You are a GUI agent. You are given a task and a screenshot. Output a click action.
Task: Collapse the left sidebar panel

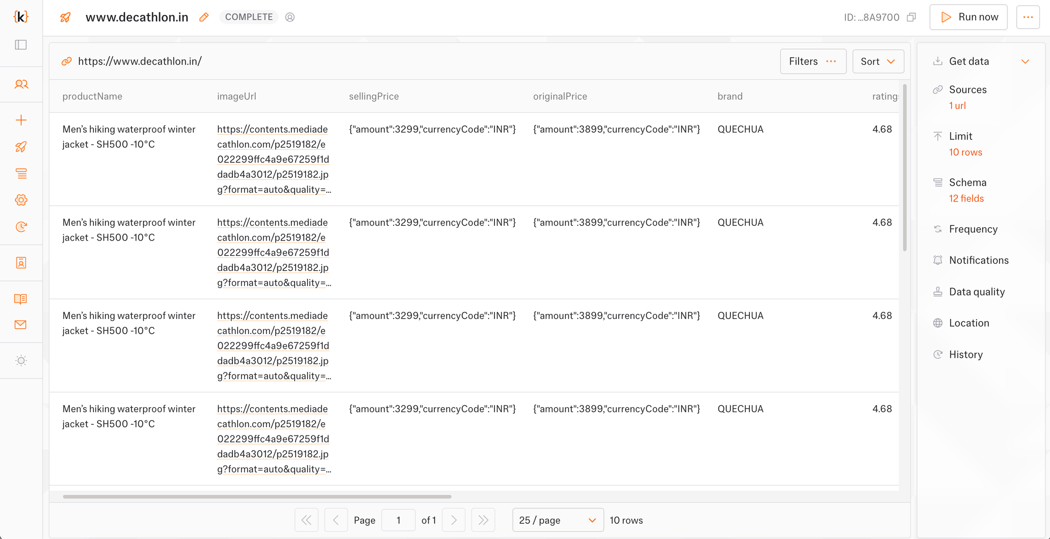point(21,45)
